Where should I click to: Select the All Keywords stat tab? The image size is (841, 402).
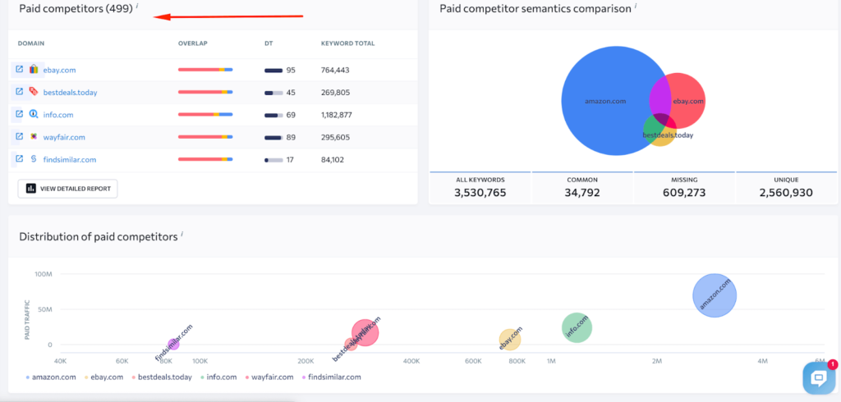(480, 188)
